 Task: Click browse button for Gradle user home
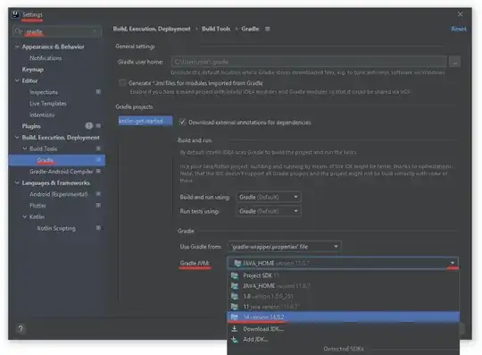click(454, 62)
